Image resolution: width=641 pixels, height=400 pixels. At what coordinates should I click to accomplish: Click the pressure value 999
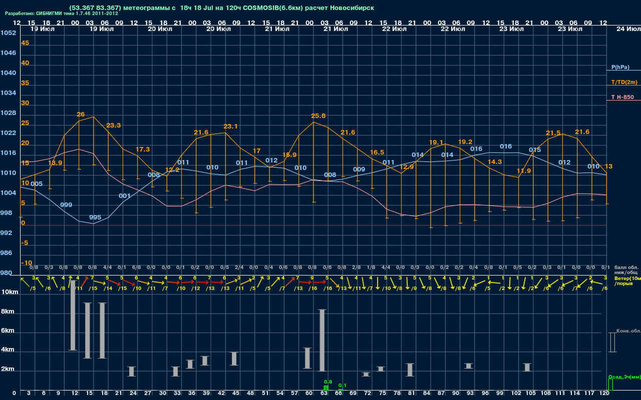(x=66, y=204)
